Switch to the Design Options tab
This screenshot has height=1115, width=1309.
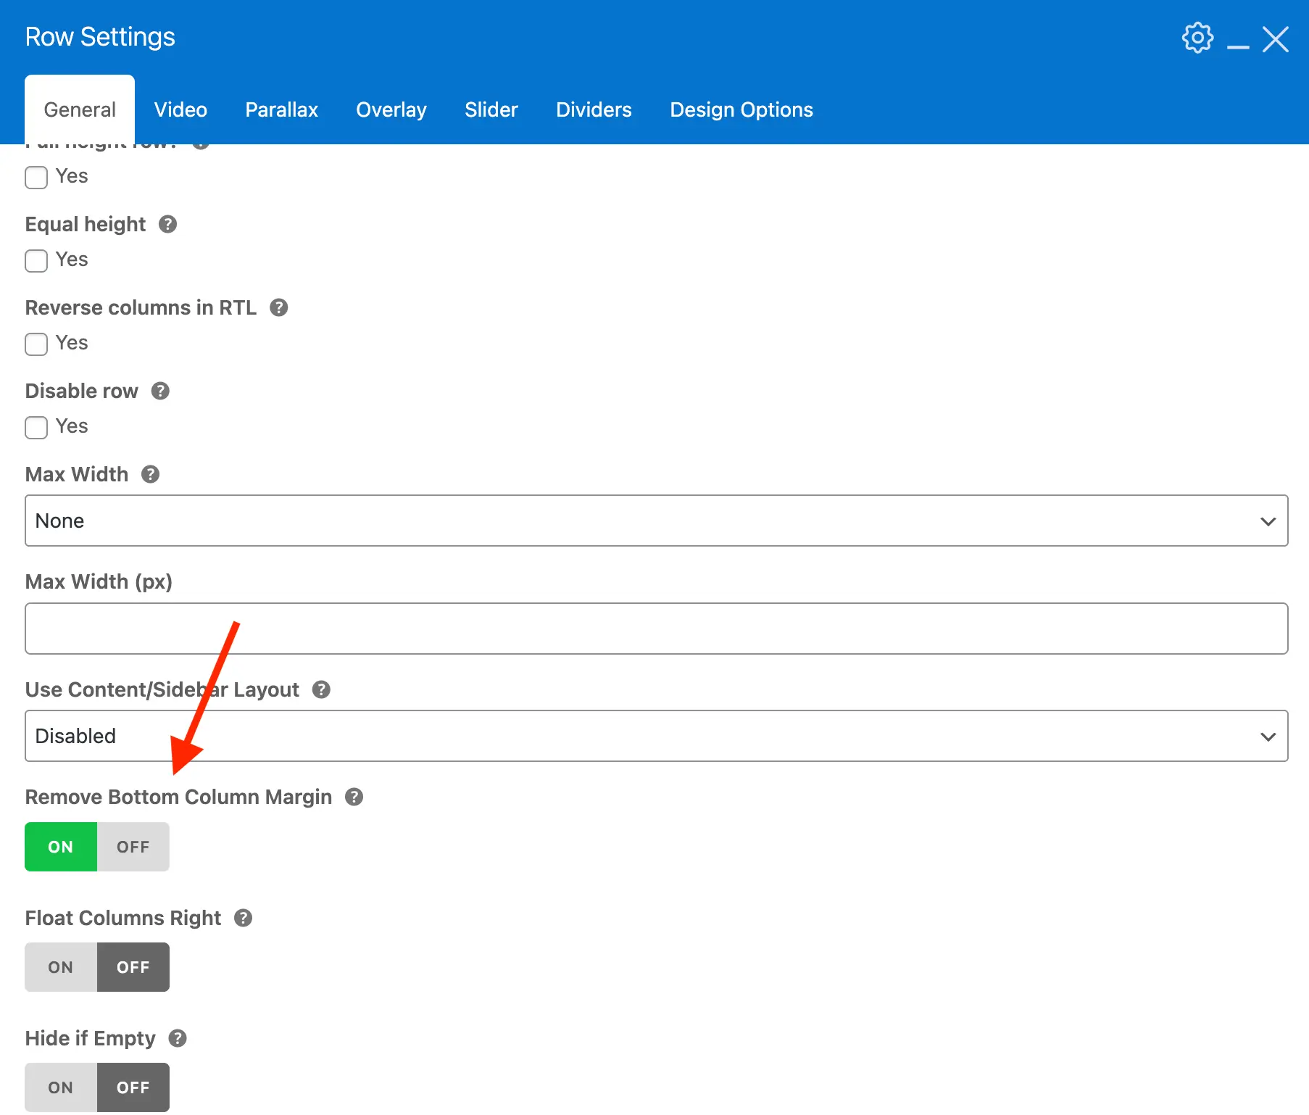pyautogui.click(x=741, y=109)
